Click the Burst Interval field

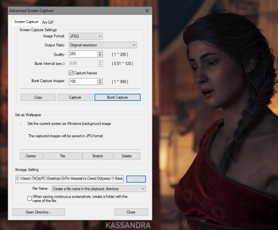pos(83,63)
